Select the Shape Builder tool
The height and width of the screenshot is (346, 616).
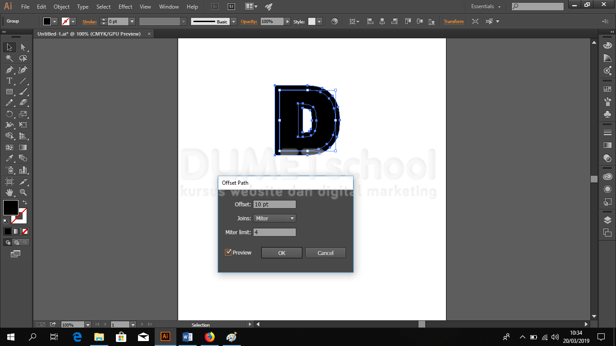coord(9,136)
